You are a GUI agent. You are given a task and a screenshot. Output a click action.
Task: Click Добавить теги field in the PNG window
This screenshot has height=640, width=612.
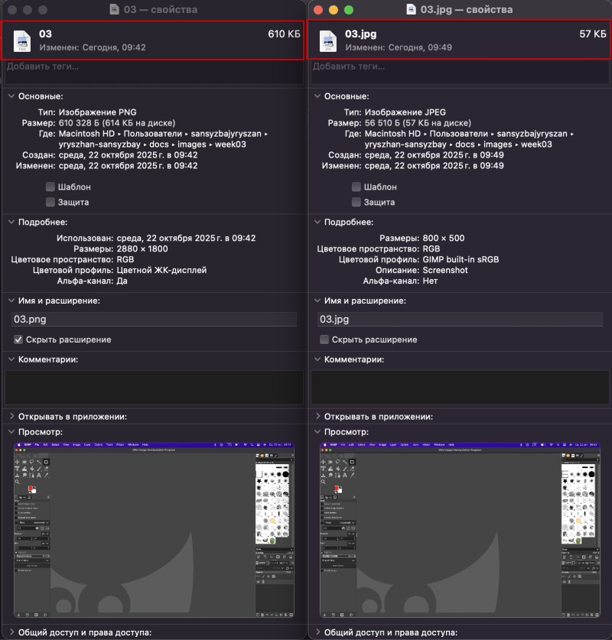[x=153, y=67]
